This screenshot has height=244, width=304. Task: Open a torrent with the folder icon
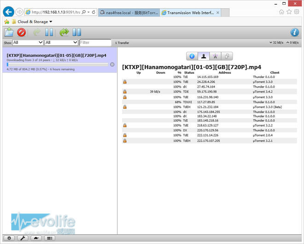(x=9, y=32)
